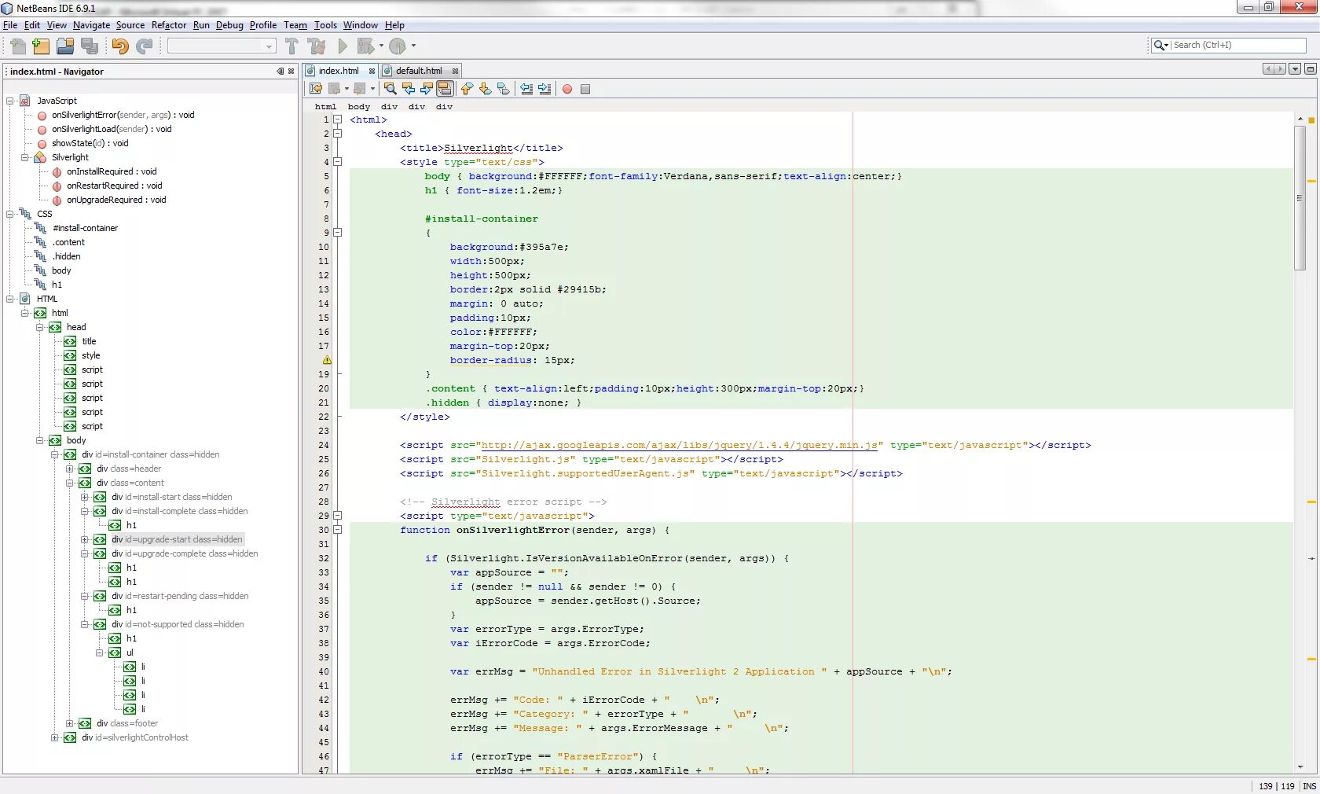
Task: Click the Build Main Project hammer icon
Action: 291,46
